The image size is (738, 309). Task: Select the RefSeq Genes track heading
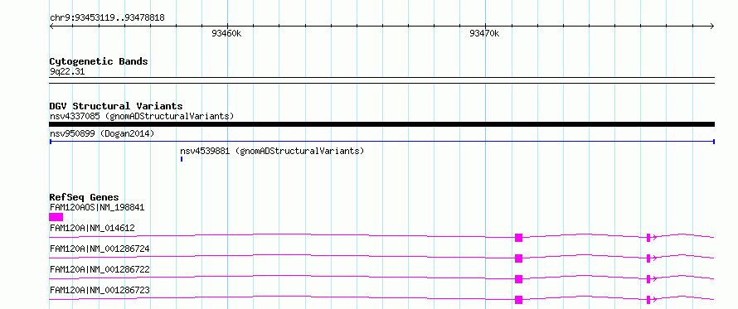85,197
